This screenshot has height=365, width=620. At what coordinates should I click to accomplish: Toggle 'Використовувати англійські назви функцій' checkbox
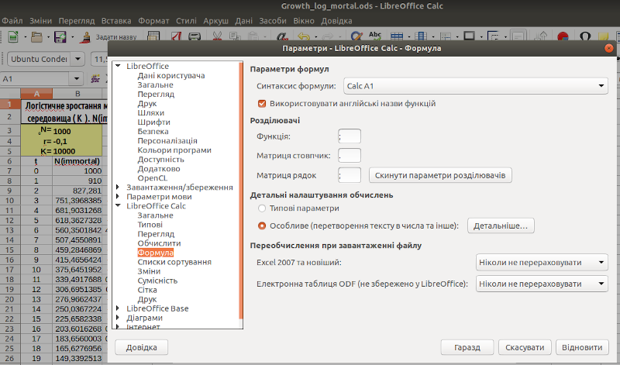[x=262, y=104]
